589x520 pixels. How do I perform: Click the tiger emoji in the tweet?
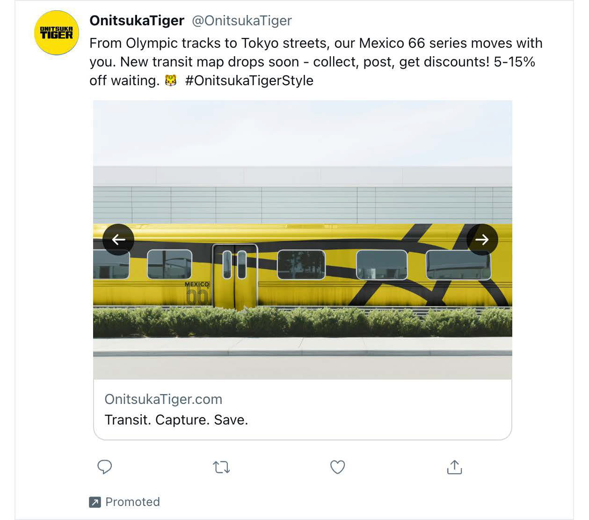tap(171, 81)
